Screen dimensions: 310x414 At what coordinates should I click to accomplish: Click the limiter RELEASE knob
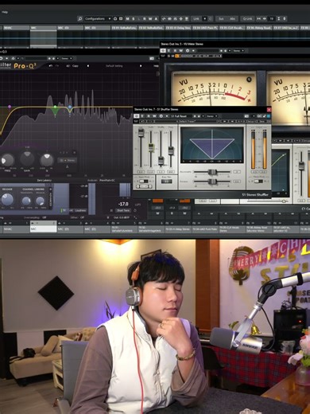pyautogui.click(x=7, y=199)
